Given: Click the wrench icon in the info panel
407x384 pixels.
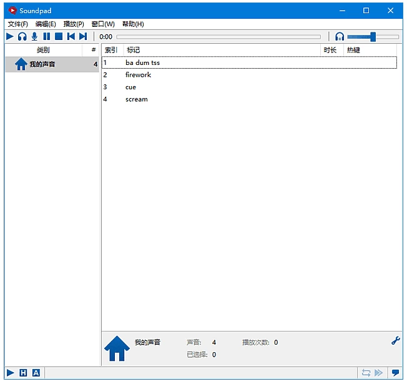Looking at the screenshot, I should pos(395,341).
